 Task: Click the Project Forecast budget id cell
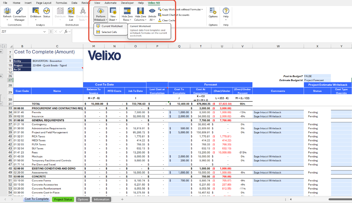(x=317, y=80)
